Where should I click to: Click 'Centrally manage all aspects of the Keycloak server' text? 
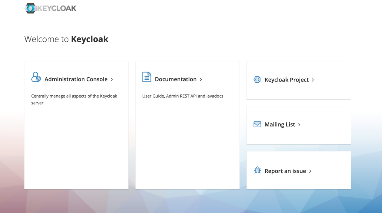[x=74, y=99]
